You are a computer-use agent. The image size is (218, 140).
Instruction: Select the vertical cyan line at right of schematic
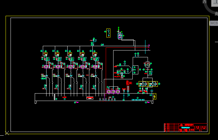pos(145,46)
